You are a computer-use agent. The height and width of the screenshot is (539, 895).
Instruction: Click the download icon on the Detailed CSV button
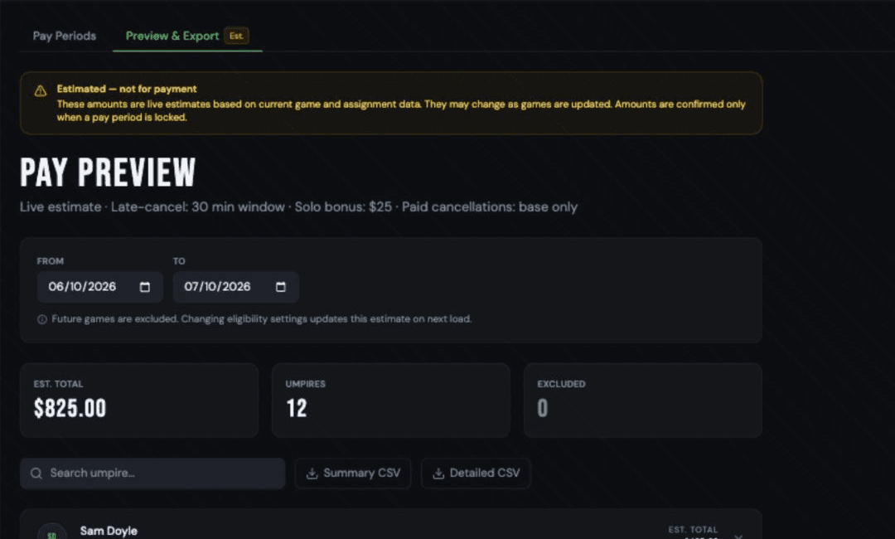tap(438, 473)
